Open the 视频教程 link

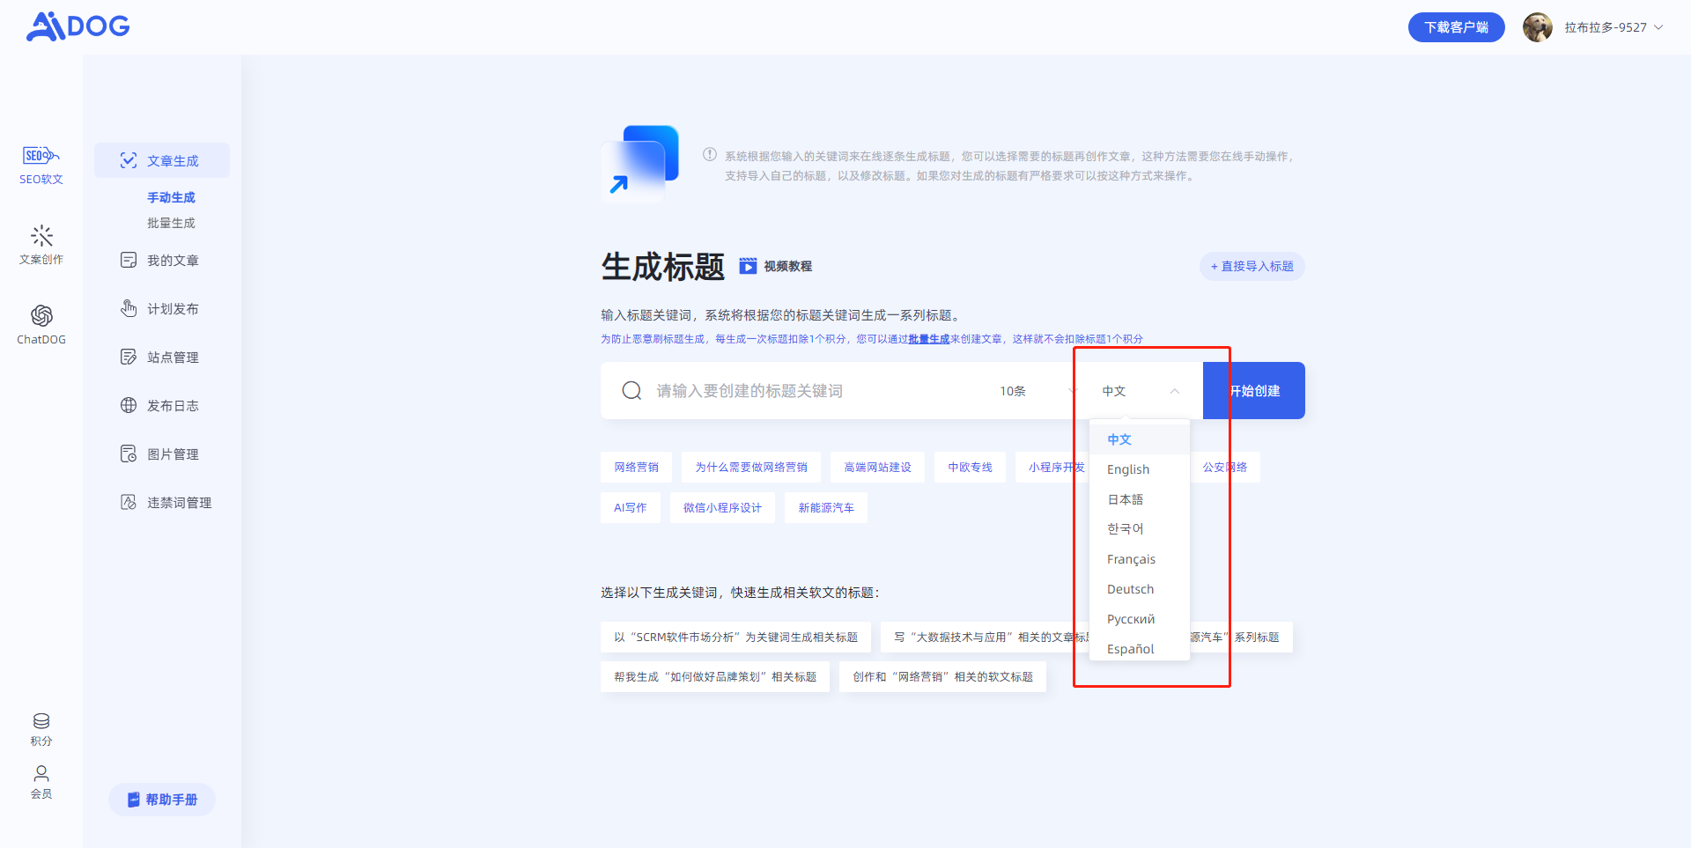[x=787, y=266]
